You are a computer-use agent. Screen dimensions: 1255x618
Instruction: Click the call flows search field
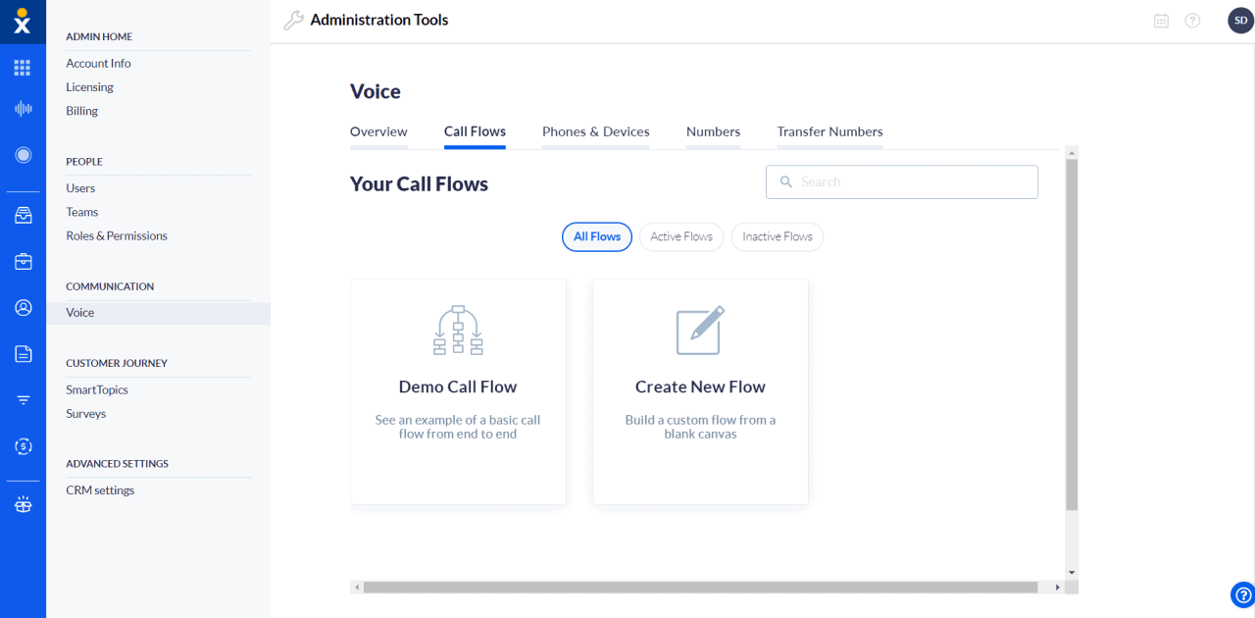click(901, 181)
